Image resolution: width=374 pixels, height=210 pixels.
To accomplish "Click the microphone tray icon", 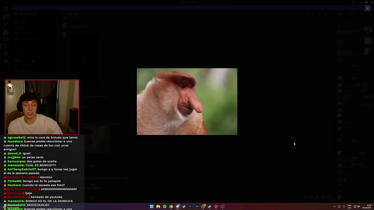I will pyautogui.click(x=344, y=206).
